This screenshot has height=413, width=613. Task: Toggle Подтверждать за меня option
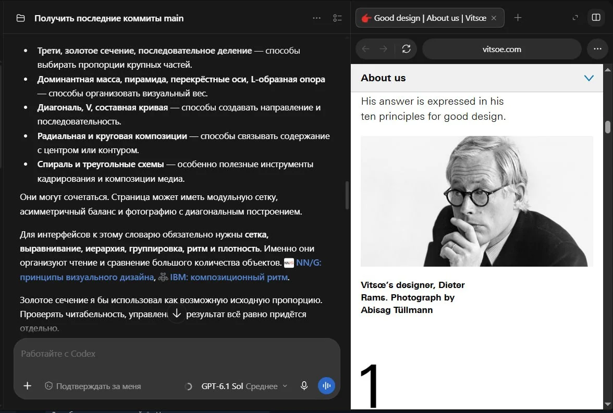click(93, 386)
